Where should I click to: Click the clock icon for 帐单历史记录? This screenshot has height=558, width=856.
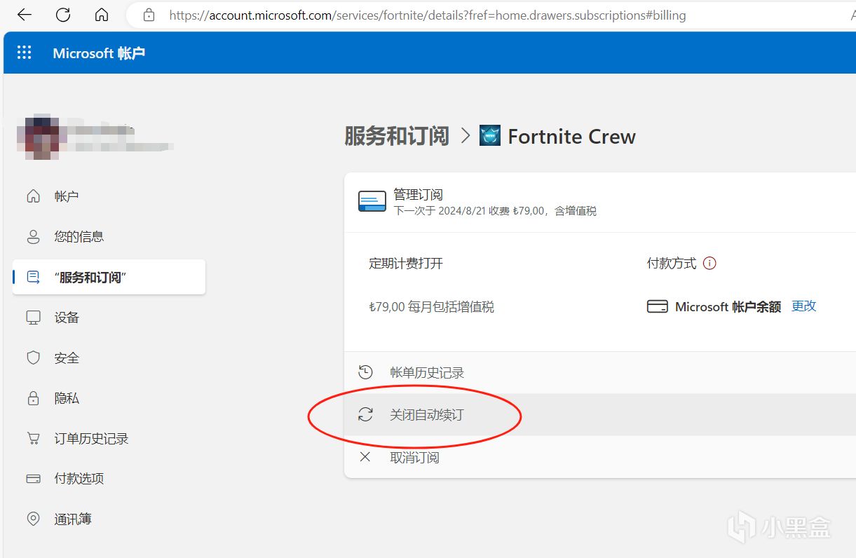tap(365, 372)
